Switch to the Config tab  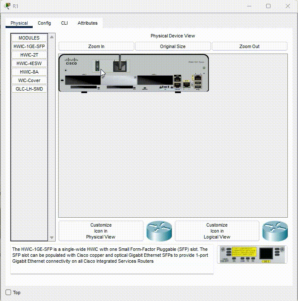tap(44, 23)
